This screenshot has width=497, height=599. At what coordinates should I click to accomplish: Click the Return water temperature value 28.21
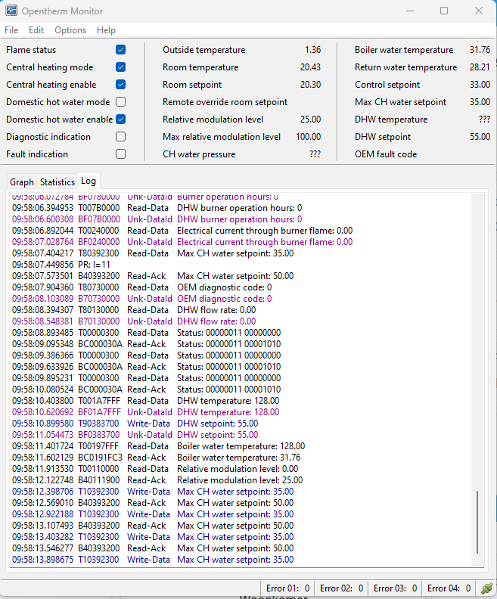click(480, 67)
